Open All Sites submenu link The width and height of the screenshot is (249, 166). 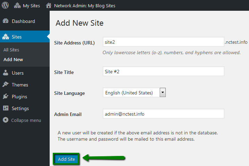(x=11, y=50)
